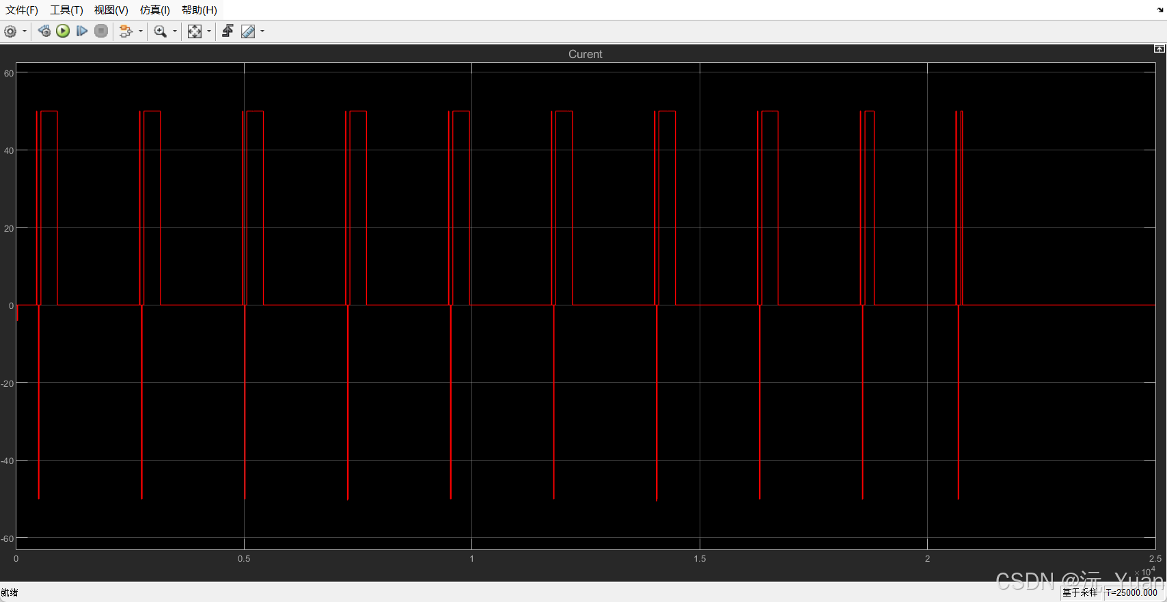
Task: Click x-axis label 0.5
Action: pos(244,558)
